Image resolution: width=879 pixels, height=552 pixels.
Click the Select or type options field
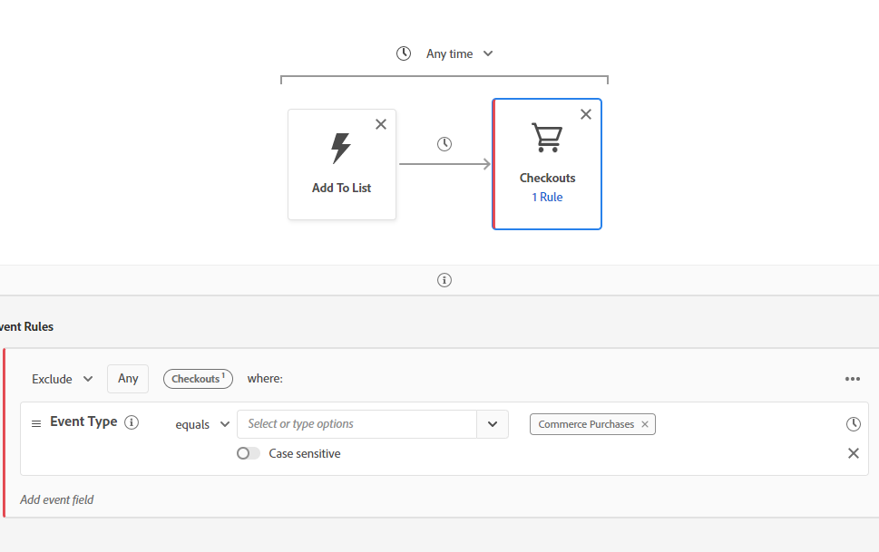point(356,424)
